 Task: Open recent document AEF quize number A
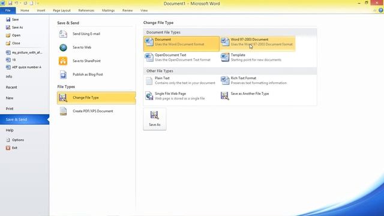tap(24, 67)
